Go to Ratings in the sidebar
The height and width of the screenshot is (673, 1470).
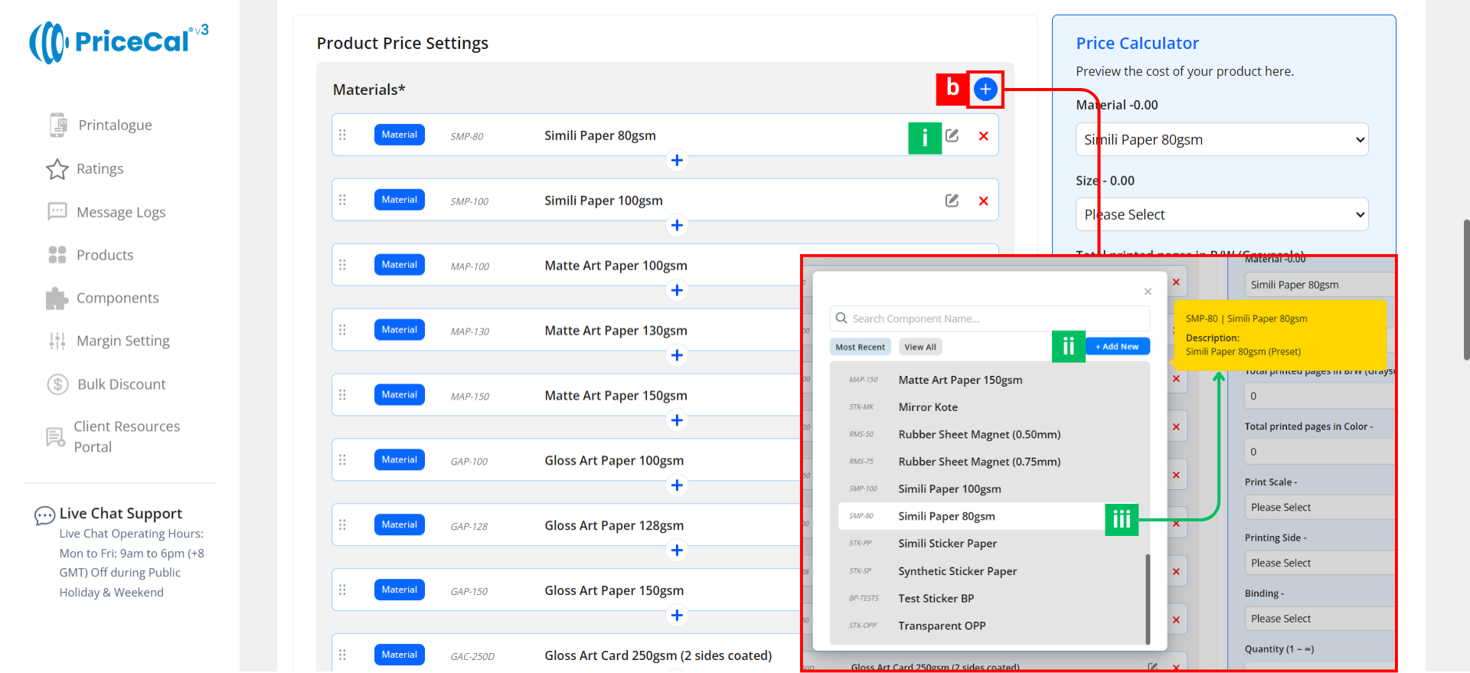tap(100, 168)
